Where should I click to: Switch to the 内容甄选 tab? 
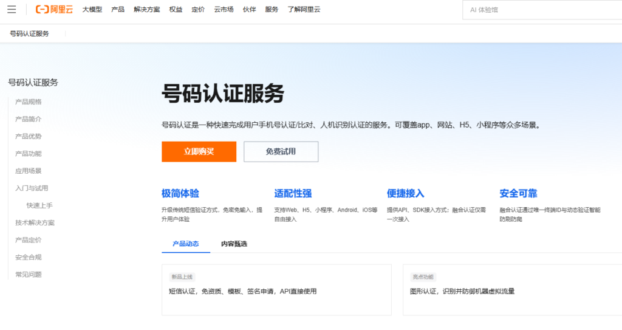pyautogui.click(x=234, y=244)
